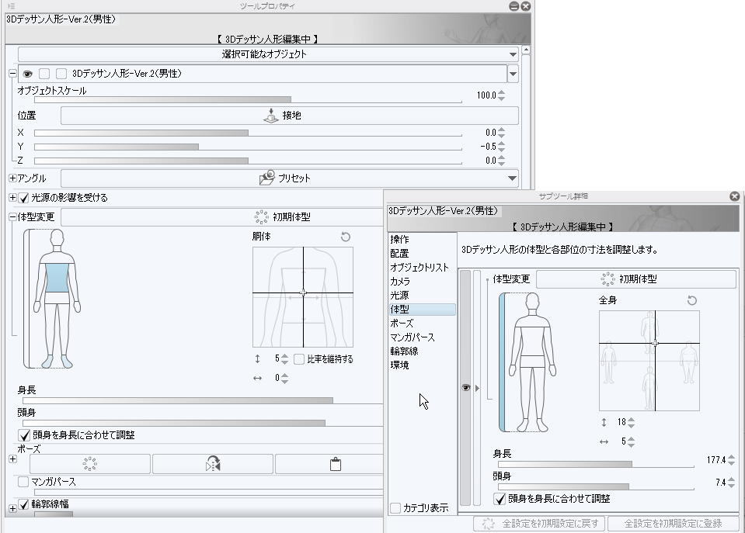The width and height of the screenshot is (745, 533).
Task: Click the Tool Property palette menu icon
Action: (11, 6)
